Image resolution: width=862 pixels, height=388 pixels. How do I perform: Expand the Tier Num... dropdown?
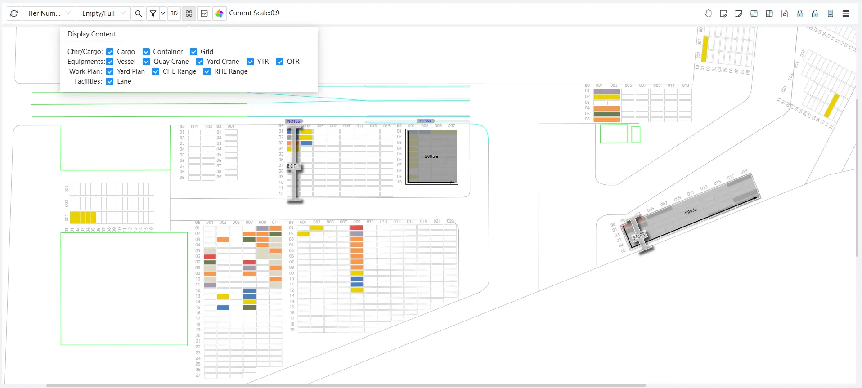pyautogui.click(x=49, y=13)
